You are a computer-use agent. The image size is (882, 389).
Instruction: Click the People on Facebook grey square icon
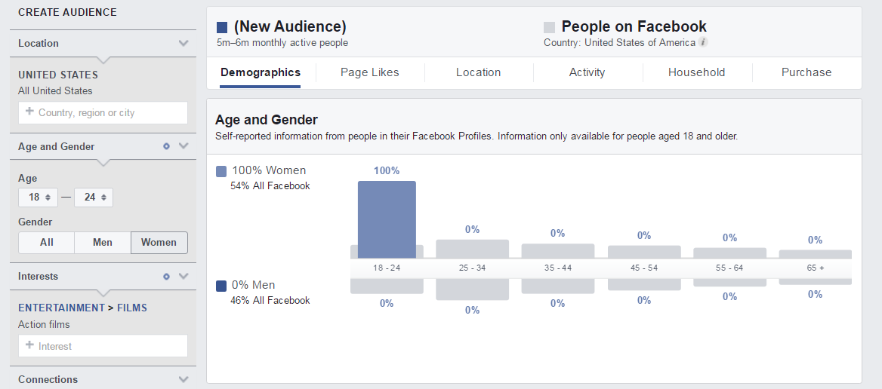tap(549, 27)
